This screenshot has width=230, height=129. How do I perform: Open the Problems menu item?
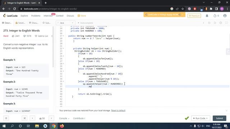click(36, 16)
